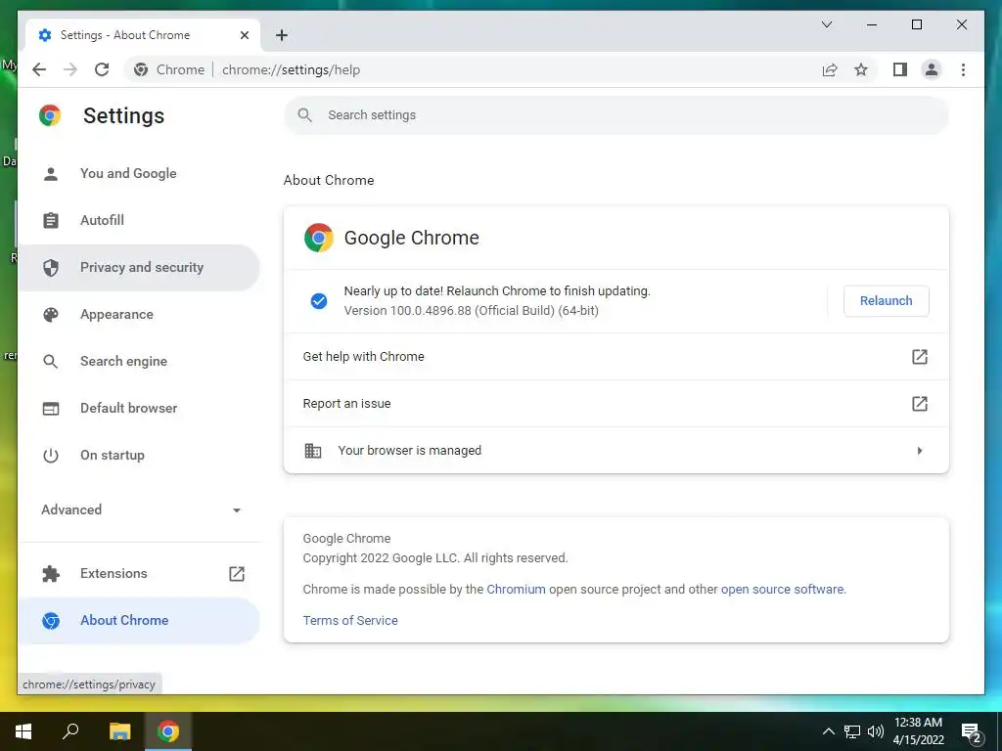Open Your browser is managed
The height and width of the screenshot is (751, 1002).
[616, 450]
